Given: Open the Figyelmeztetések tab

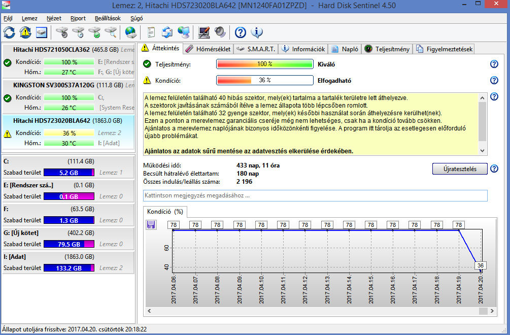Looking at the screenshot, I should pyautogui.click(x=444, y=49).
